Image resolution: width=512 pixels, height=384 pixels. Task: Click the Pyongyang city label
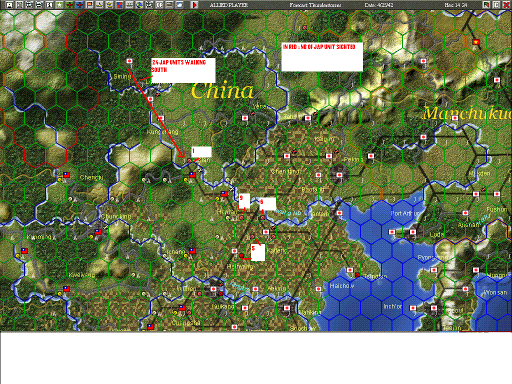click(433, 257)
